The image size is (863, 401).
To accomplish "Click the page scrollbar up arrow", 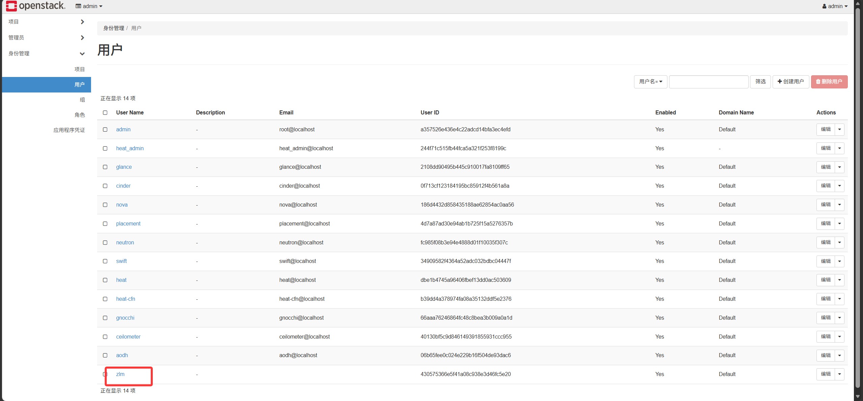I will [x=858, y=3].
